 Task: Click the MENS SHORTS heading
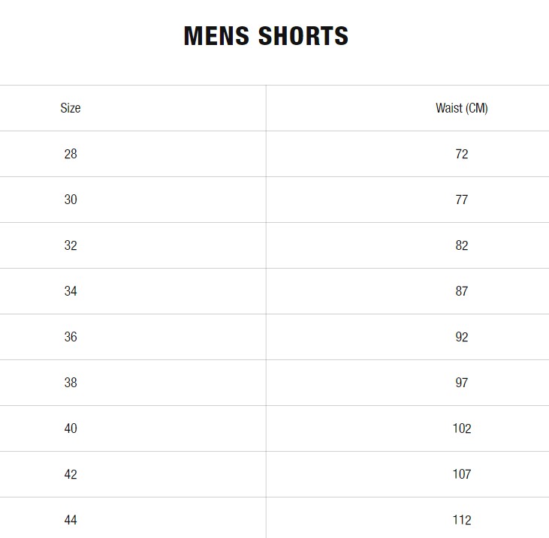tap(266, 36)
